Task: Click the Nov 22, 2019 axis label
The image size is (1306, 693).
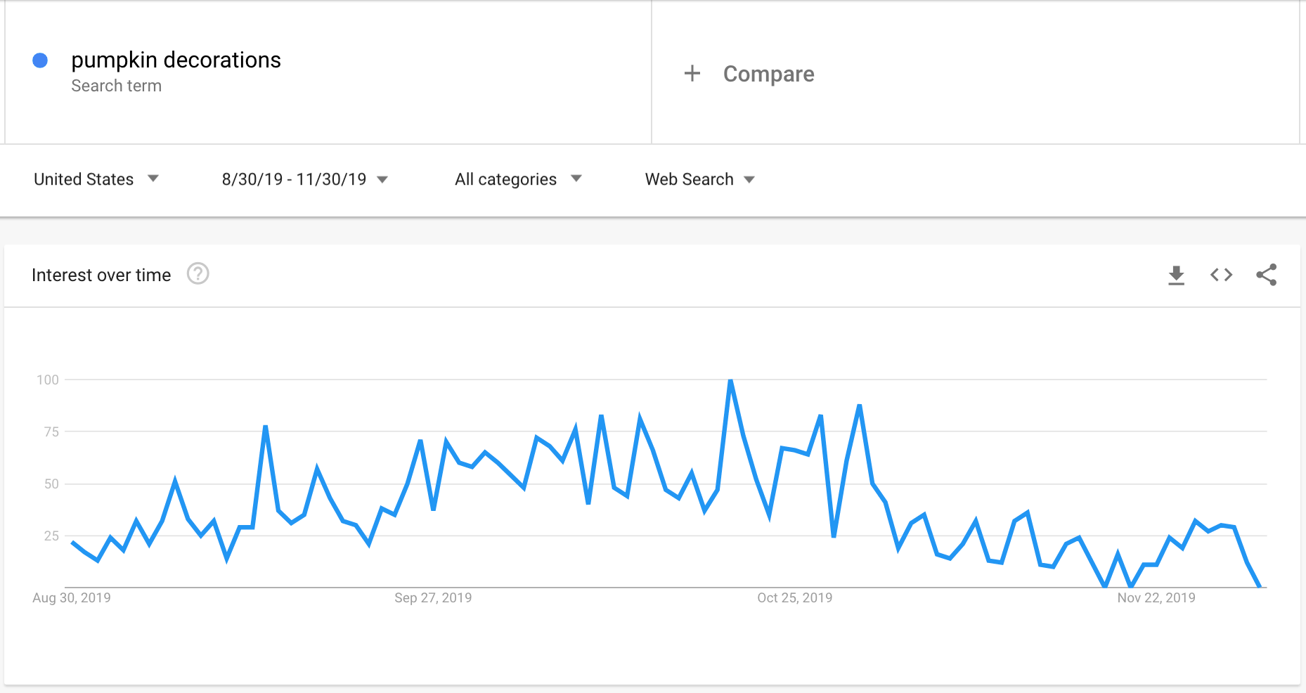Action: 1156,597
